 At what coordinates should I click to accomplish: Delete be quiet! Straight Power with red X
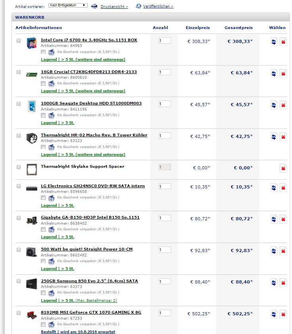click(x=283, y=251)
